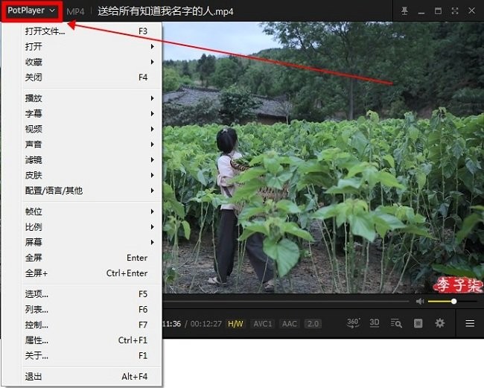Image resolution: width=484 pixels, height=388 pixels.
Task: Click the playback seek bar
Action: [x=286, y=301]
